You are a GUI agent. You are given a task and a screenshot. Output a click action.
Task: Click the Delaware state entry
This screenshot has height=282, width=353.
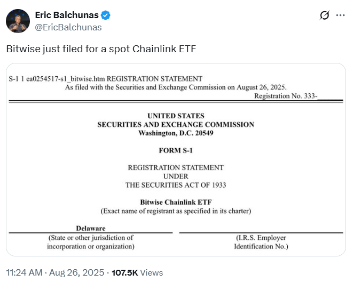click(90, 228)
